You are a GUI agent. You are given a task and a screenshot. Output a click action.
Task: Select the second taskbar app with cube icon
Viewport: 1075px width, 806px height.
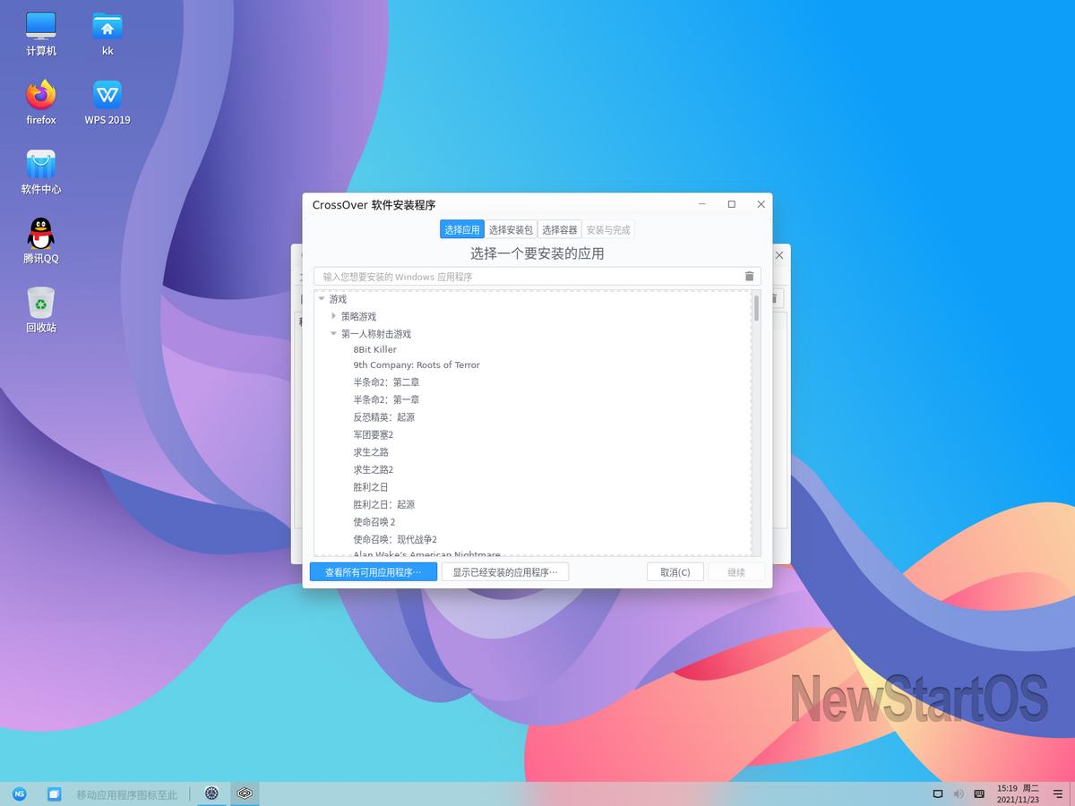[x=245, y=793]
